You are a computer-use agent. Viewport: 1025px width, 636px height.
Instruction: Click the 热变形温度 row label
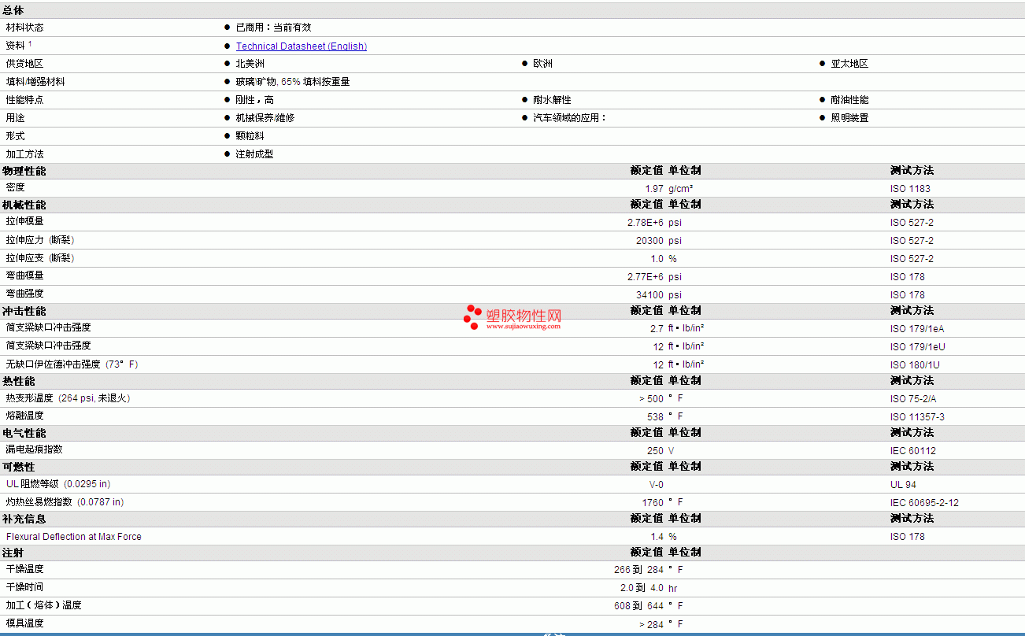tap(68, 398)
